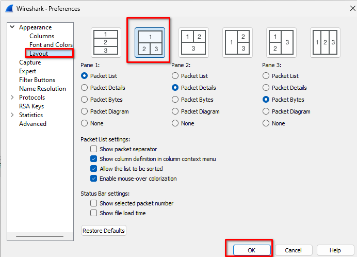Image resolution: width=357 pixels, height=257 pixels.
Task: Click the Wireshark shark fin title icon
Action: [x=9, y=8]
